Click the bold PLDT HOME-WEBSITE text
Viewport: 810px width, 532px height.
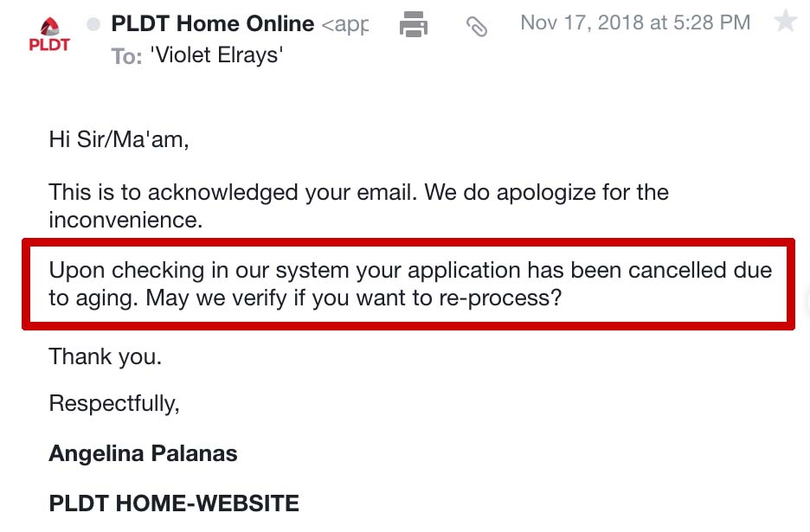[174, 503]
